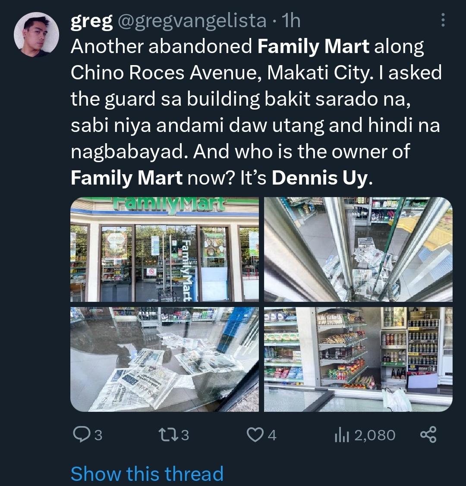Click the tweet text about Dennis Uy

(256, 112)
